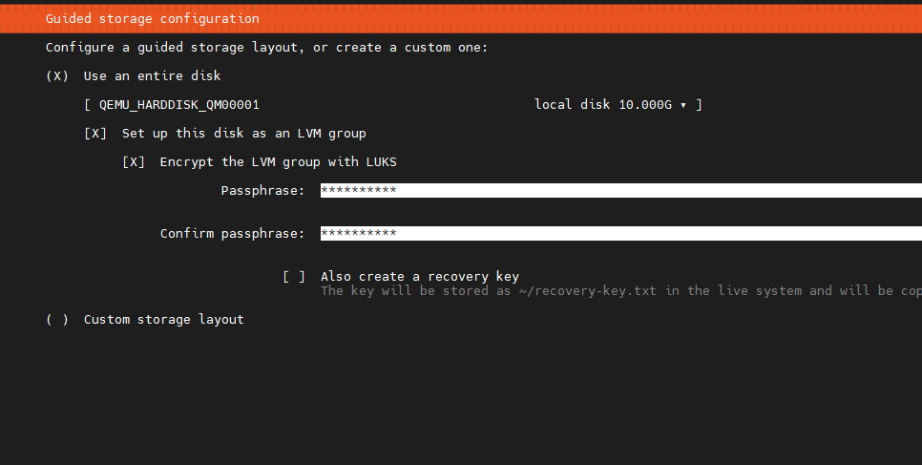The height and width of the screenshot is (465, 922).
Task: Select the 'Custom storage layout' radio option
Action: coord(57,319)
